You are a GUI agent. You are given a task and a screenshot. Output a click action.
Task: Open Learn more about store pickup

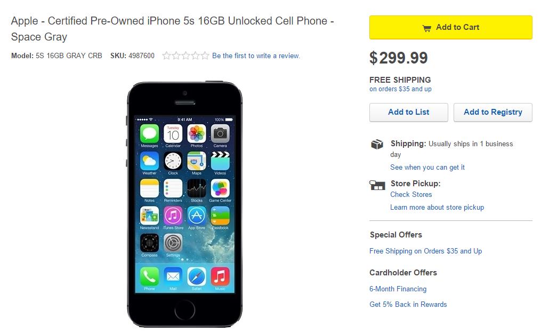(437, 208)
